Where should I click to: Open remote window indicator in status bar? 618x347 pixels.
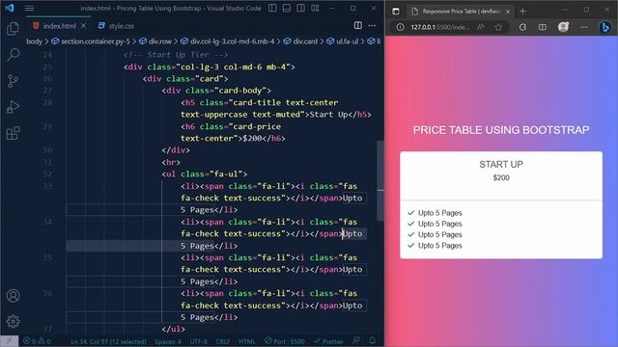tap(9, 341)
